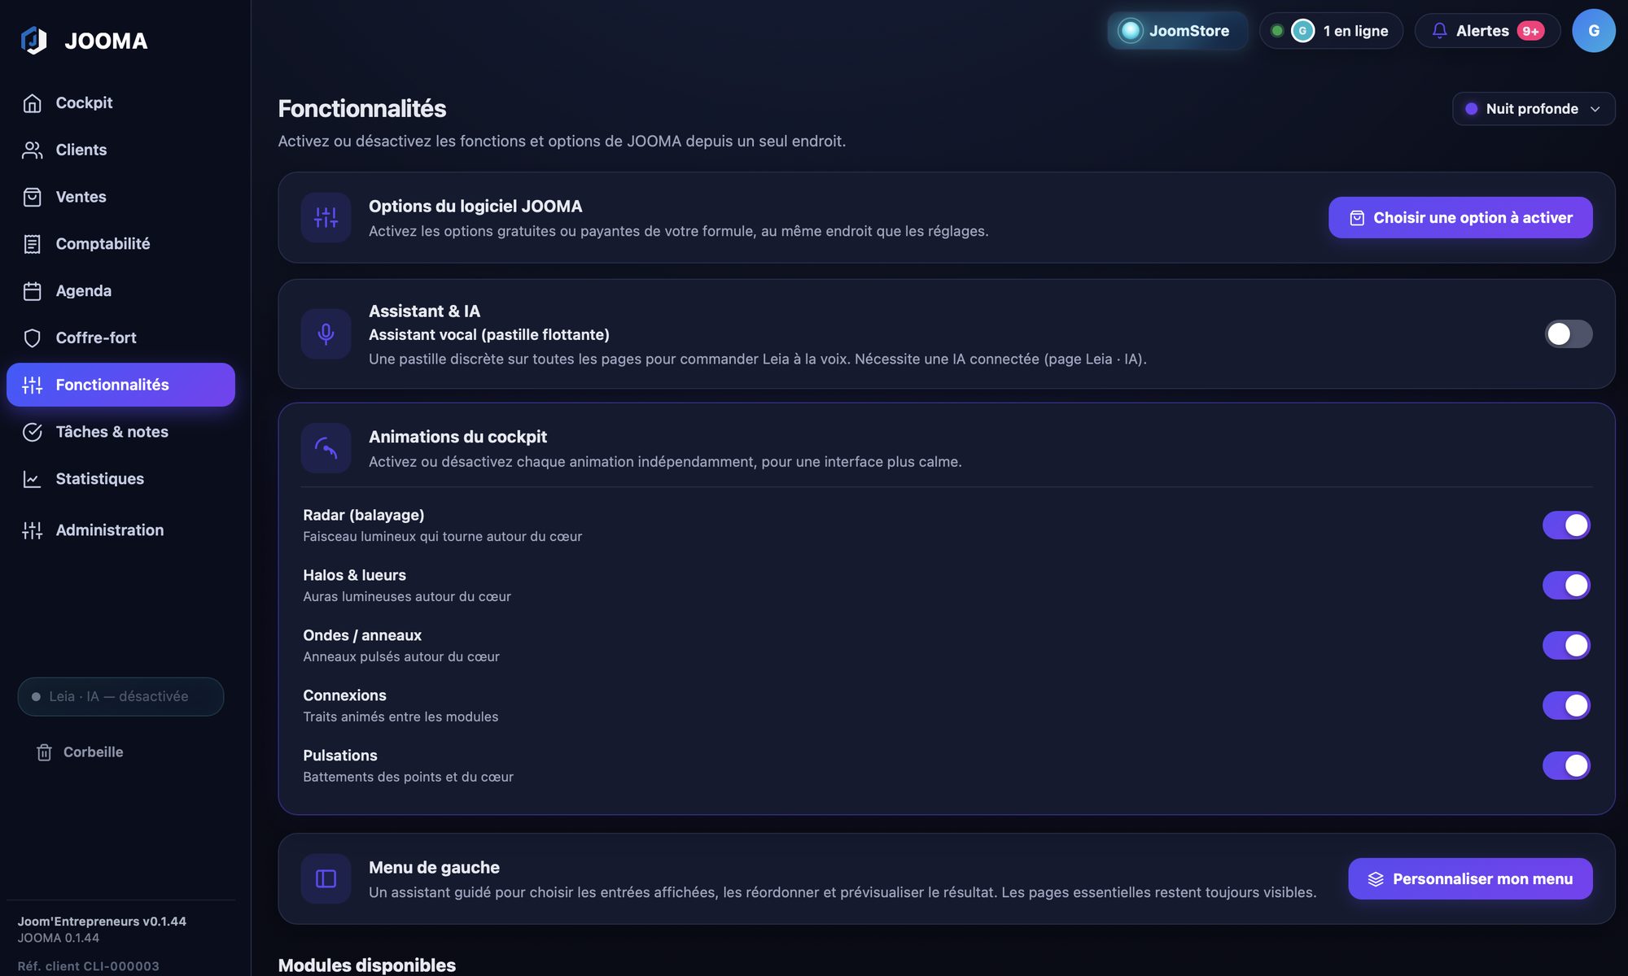Screen dimensions: 1628x976
Task: Click the Corbeille trash icon
Action: (45, 752)
